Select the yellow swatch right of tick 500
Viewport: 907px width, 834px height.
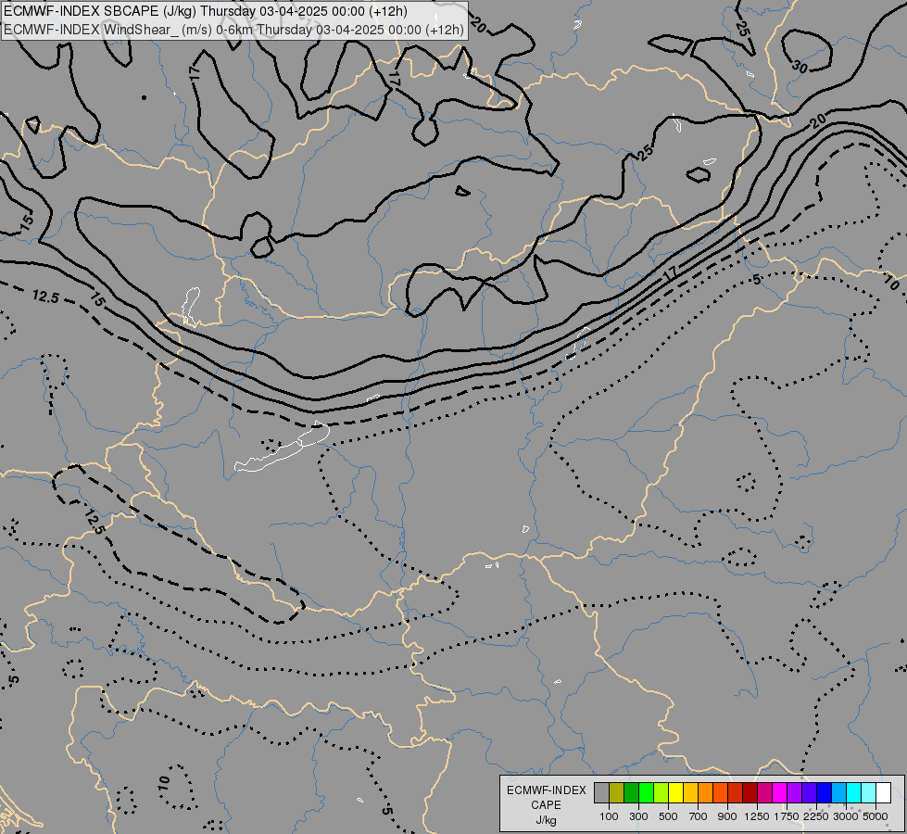[675, 793]
